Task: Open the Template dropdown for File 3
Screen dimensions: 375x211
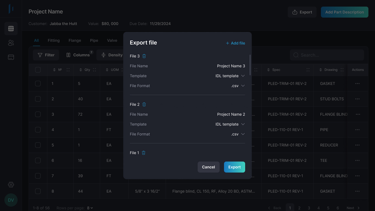Action: (x=243, y=76)
